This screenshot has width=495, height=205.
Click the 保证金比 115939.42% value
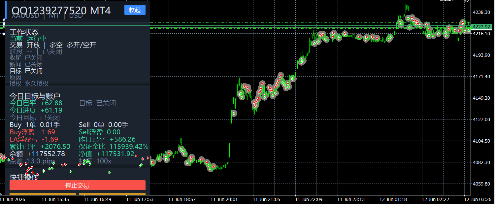(114, 147)
